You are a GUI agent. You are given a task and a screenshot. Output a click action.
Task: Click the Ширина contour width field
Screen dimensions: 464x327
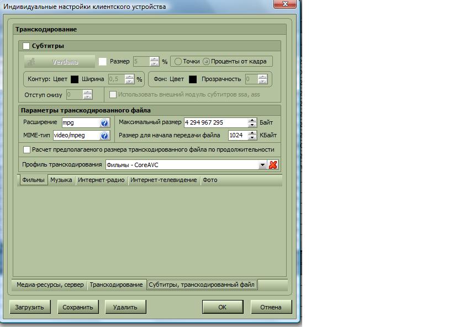(x=117, y=79)
